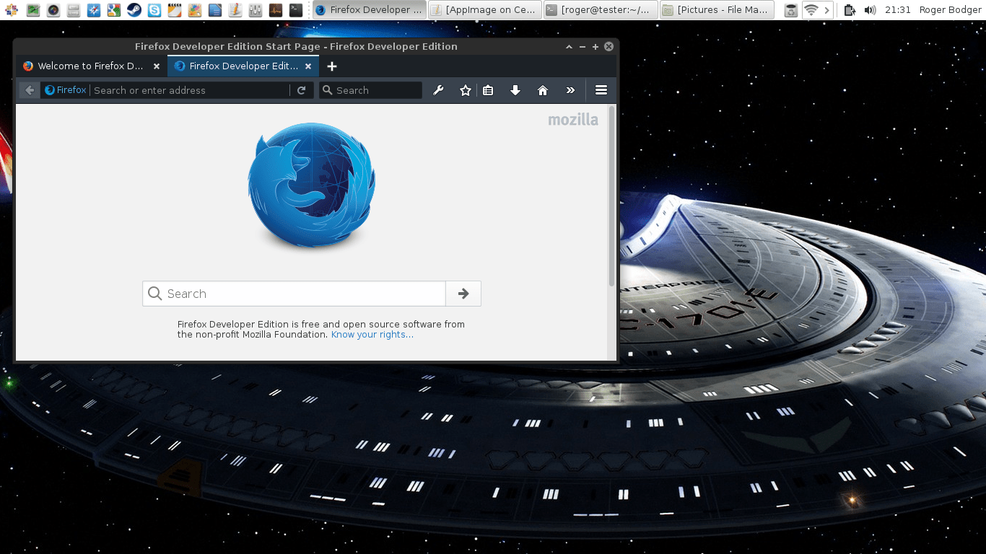Close the Welcome to Firefox tab
Image resolution: width=986 pixels, height=554 pixels.
[x=157, y=66]
